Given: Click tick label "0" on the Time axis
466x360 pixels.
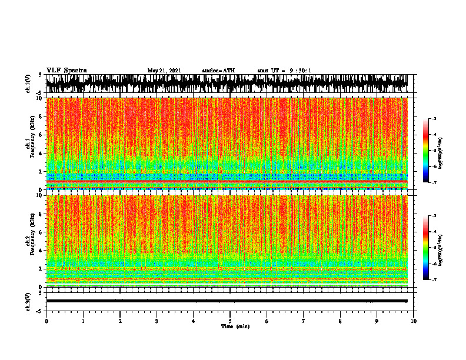Looking at the screenshot, I should pyautogui.click(x=46, y=321).
